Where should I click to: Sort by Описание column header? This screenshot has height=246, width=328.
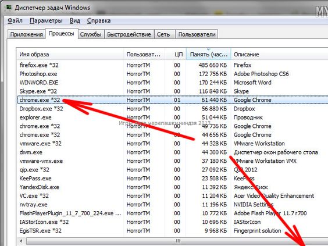pyautogui.click(x=280, y=55)
